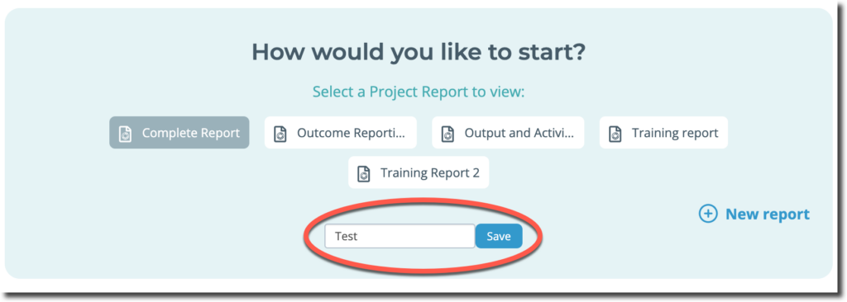This screenshot has height=302, width=847.
Task: Click the document icon on Training report
Action: point(615,133)
